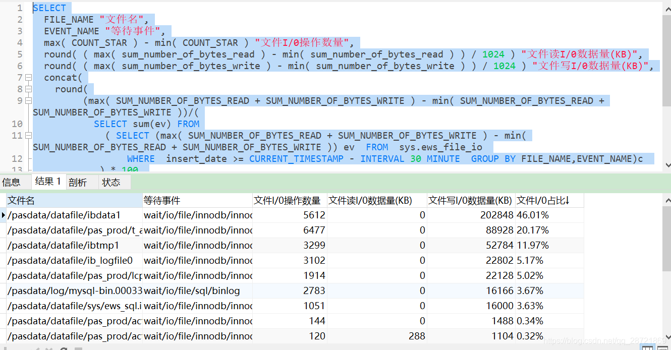
Task: Select the wait/io/file/sql/binlog cell
Action: tap(197, 291)
